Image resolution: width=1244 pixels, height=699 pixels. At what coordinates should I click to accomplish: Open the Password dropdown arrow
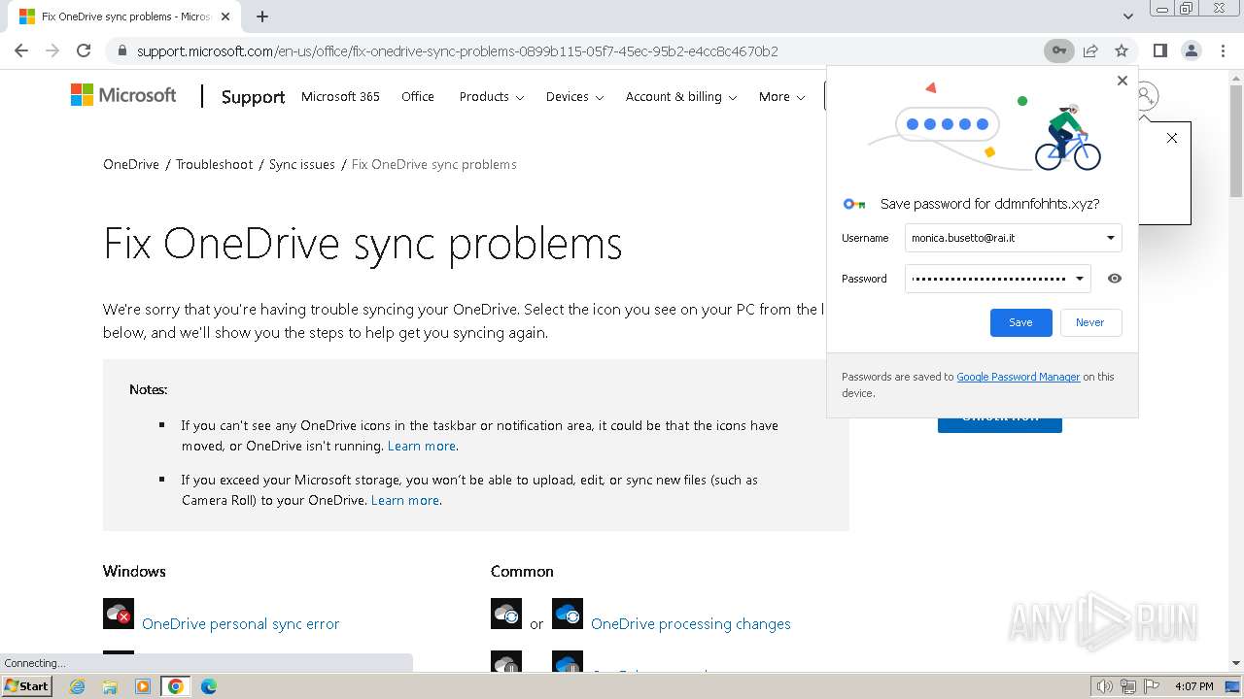[1079, 279]
